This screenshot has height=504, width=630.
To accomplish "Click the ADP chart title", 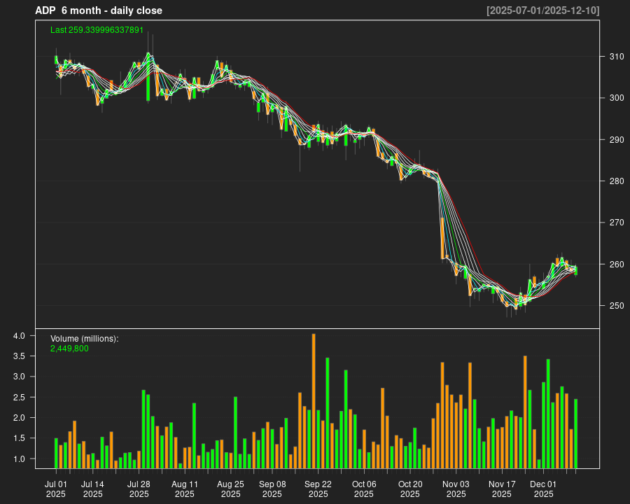I will (x=99, y=10).
